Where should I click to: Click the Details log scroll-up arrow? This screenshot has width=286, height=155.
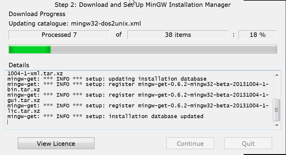point(276,75)
